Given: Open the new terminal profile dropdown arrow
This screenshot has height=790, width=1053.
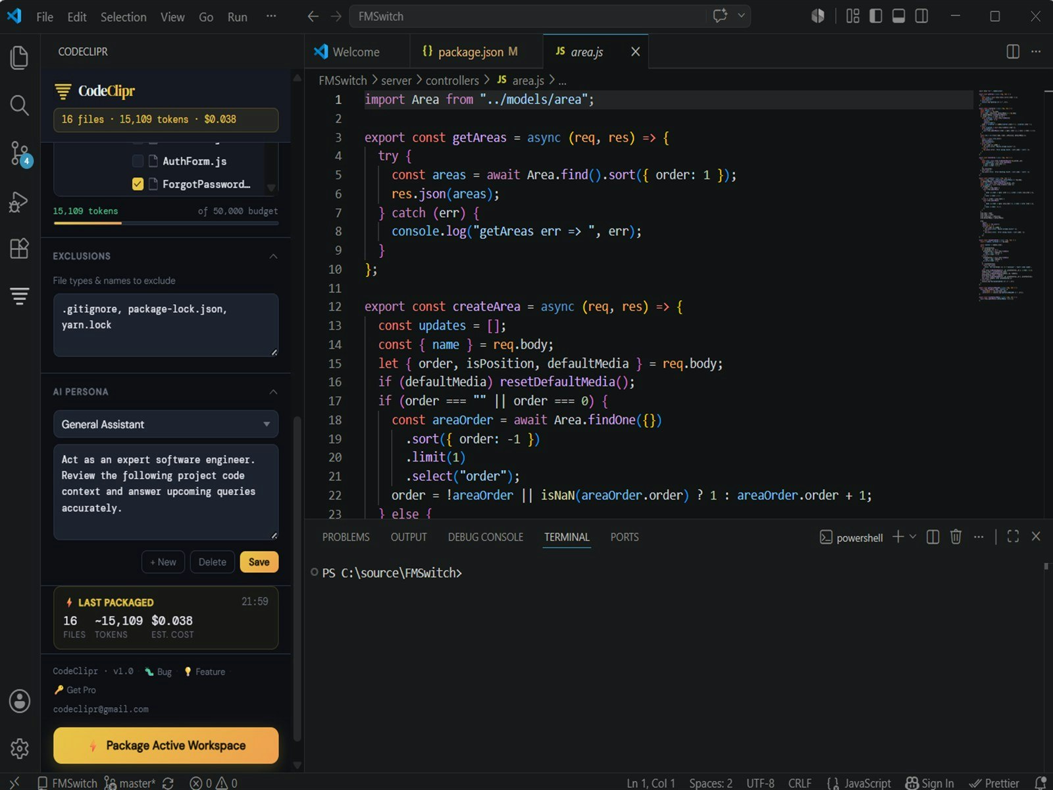Looking at the screenshot, I should pos(913,537).
